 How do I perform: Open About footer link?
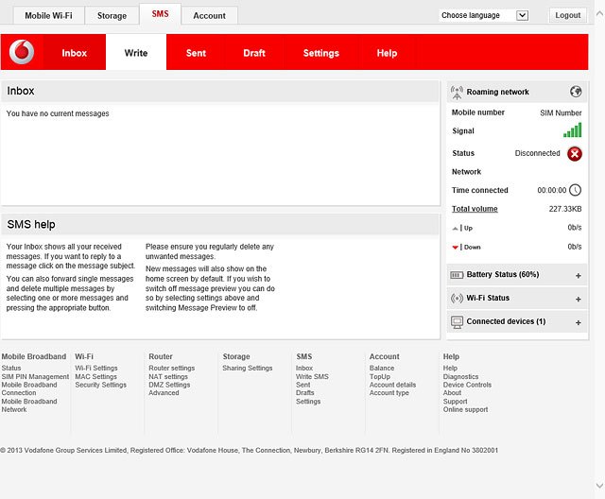point(452,392)
